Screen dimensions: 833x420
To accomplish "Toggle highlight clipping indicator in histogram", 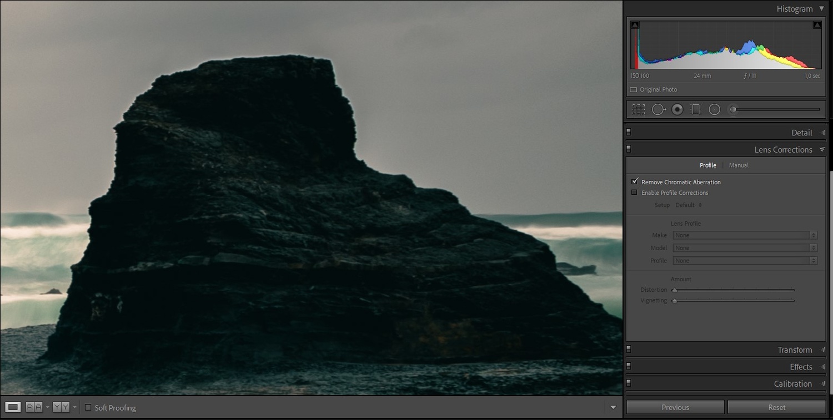I will [817, 25].
